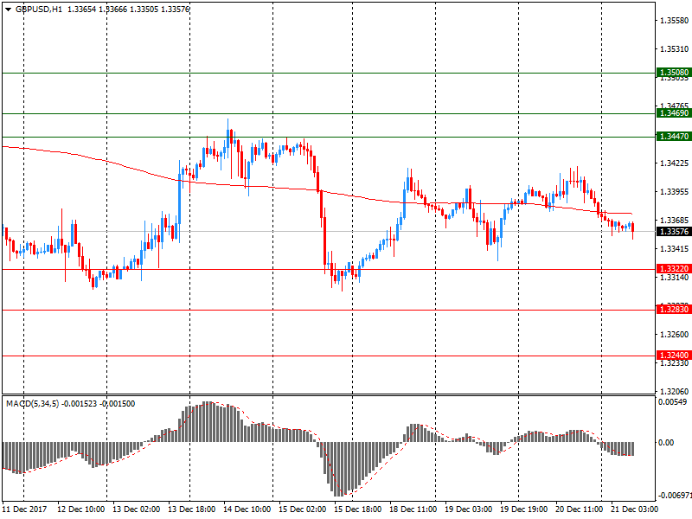
Task: Click the 13 Dec 02:00 time axis label
Action: click(x=136, y=509)
